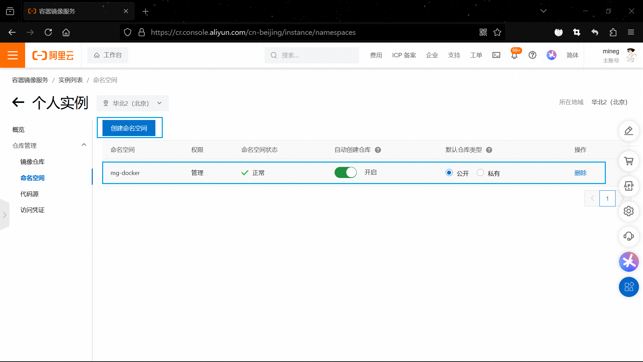Viewport: 643px width, 362px height.
Task: Open the shopping cart floating icon
Action: point(629,161)
